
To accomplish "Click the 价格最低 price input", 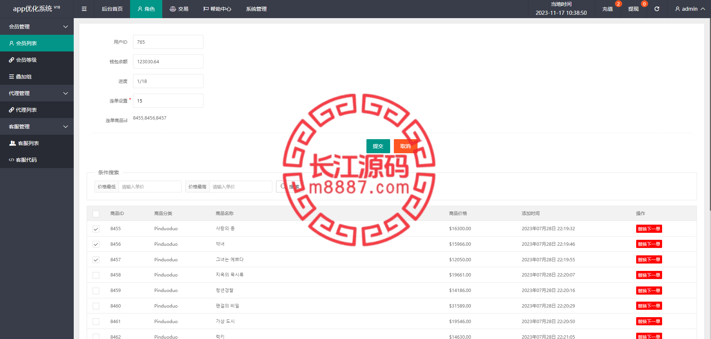I will click(x=150, y=187).
